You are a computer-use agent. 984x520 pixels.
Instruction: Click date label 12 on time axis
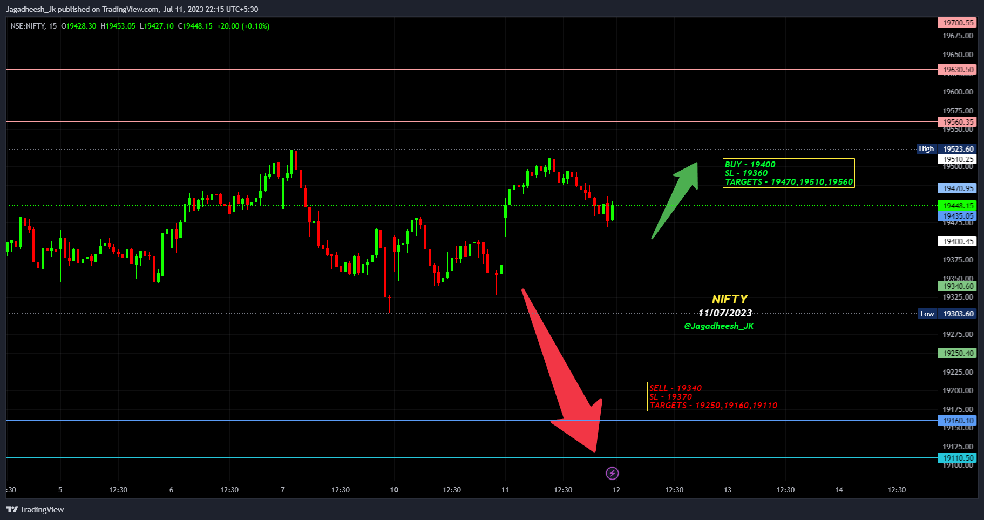pos(616,490)
